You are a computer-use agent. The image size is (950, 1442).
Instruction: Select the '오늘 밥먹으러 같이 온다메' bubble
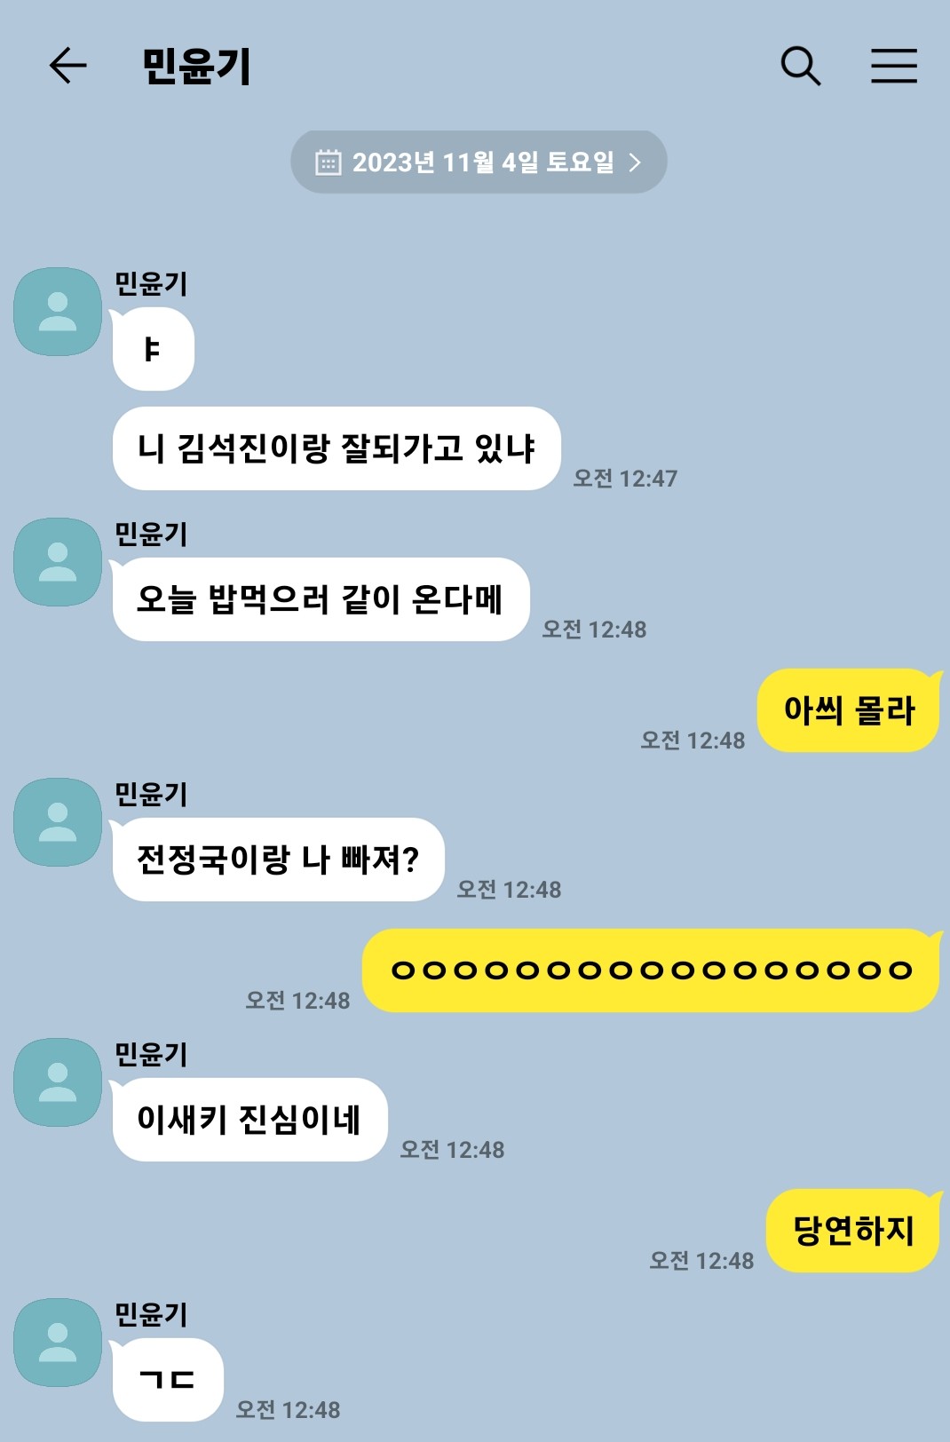(x=321, y=599)
